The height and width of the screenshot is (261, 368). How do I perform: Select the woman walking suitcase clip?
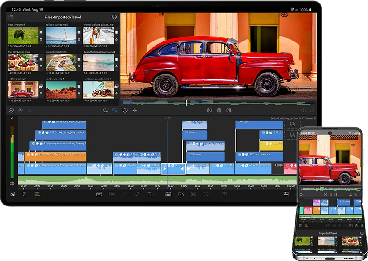click(x=99, y=36)
